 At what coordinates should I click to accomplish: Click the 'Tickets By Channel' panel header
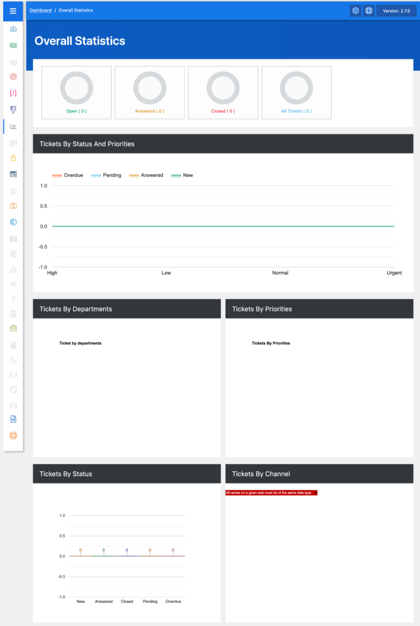[319, 474]
